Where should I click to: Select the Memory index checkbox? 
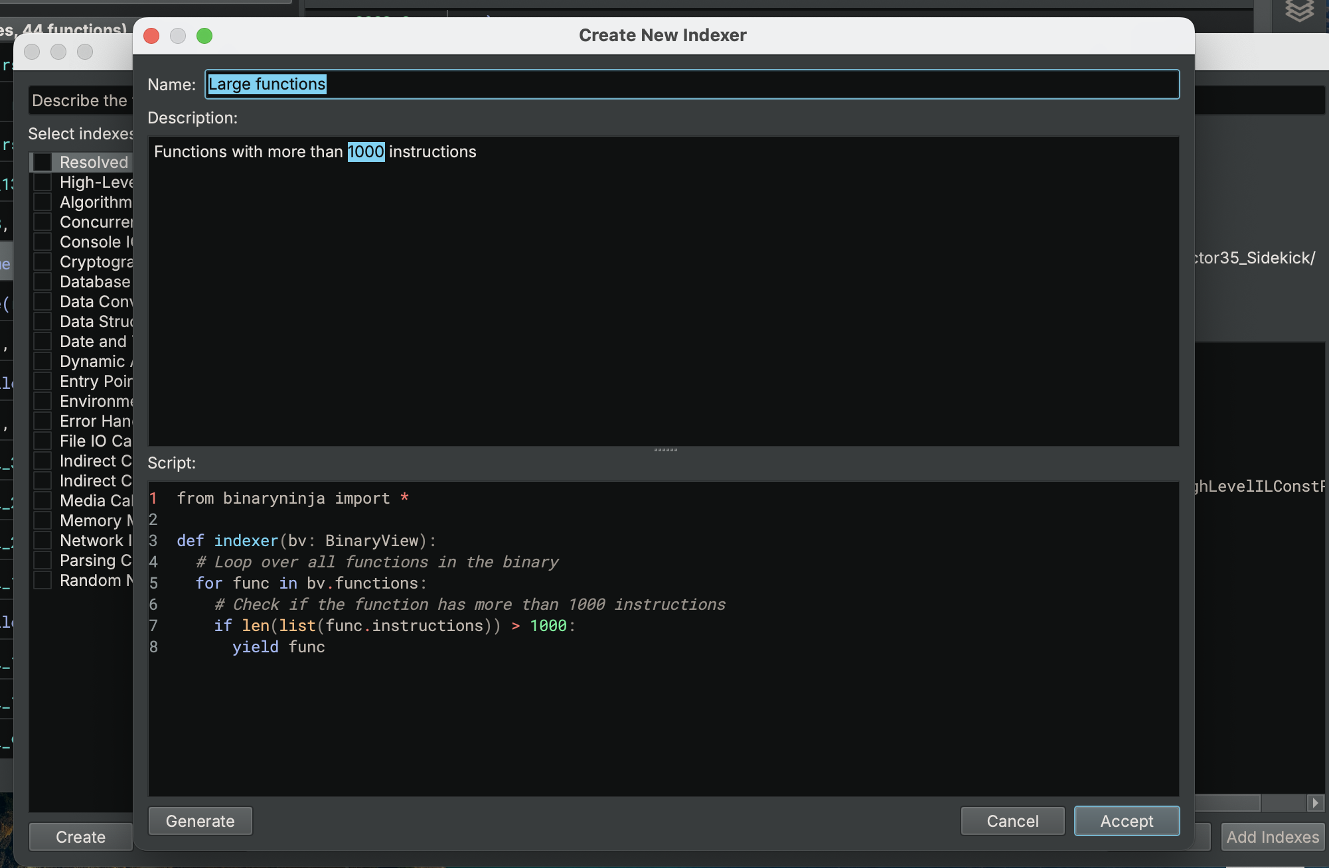tap(42, 520)
